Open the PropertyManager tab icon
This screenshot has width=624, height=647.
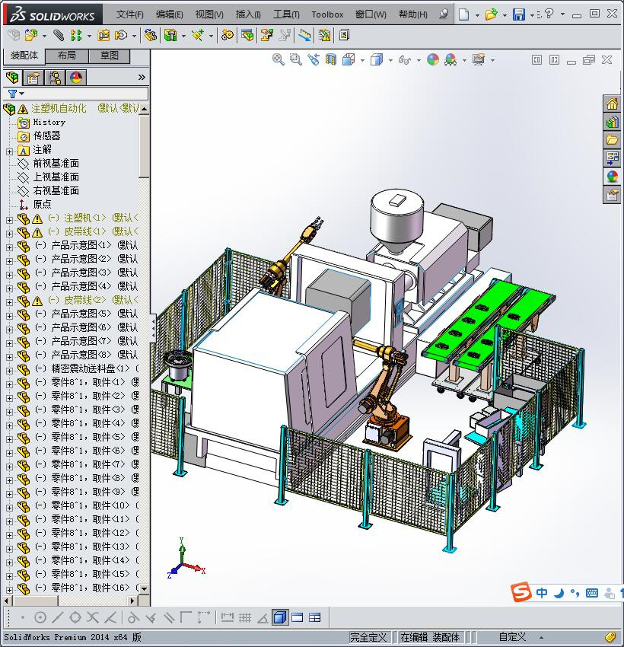(33, 77)
